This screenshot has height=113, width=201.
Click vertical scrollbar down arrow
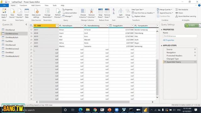(157, 97)
